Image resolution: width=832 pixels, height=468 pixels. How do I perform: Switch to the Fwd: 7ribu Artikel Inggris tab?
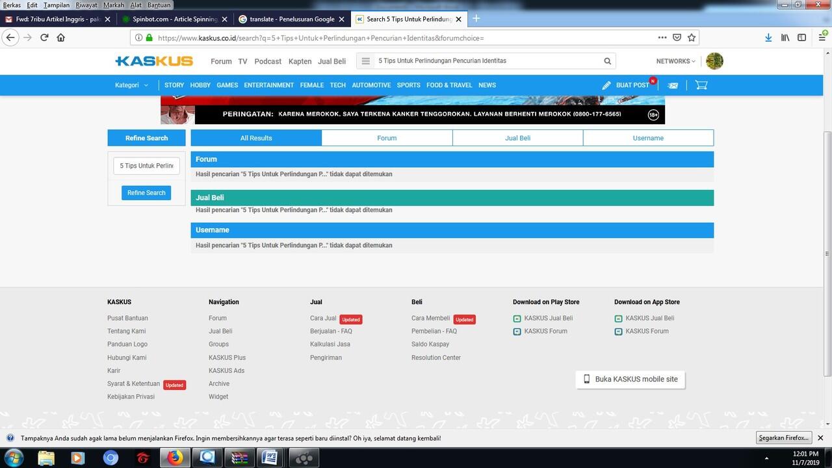coord(58,19)
